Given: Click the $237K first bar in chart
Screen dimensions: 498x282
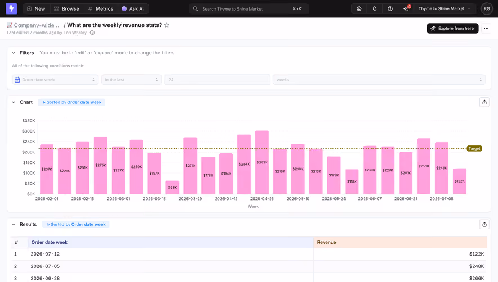Looking at the screenshot, I should (47, 170).
